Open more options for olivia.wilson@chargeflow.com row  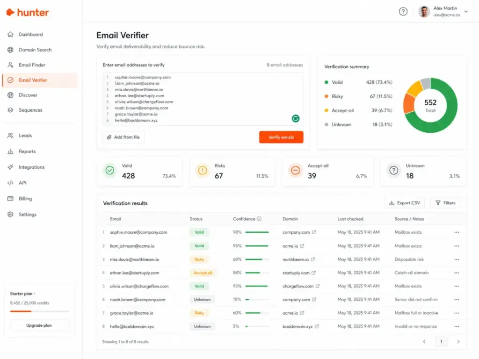click(457, 287)
